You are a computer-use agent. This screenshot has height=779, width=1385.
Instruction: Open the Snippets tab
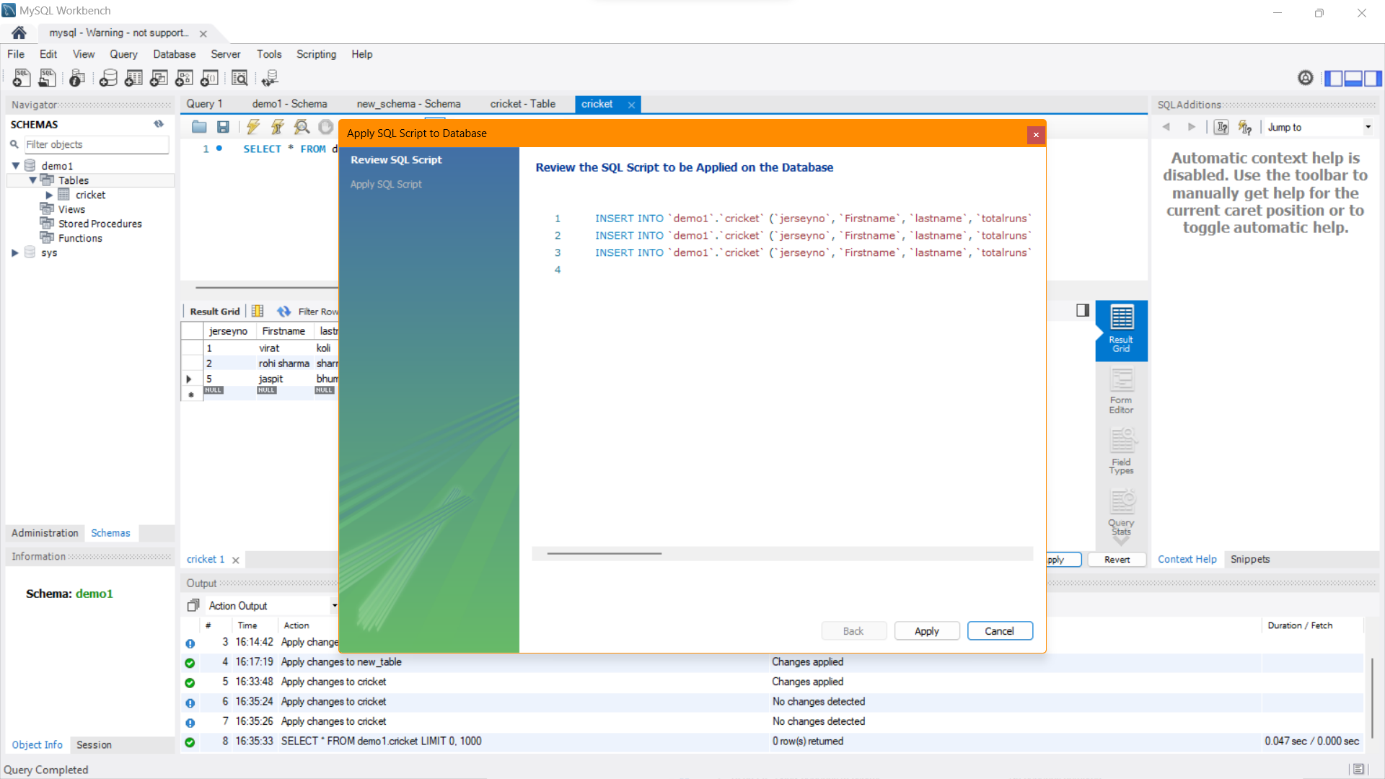coord(1249,559)
